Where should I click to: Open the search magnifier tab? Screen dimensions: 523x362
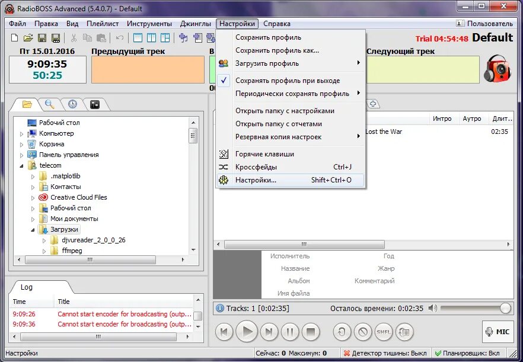pos(50,104)
